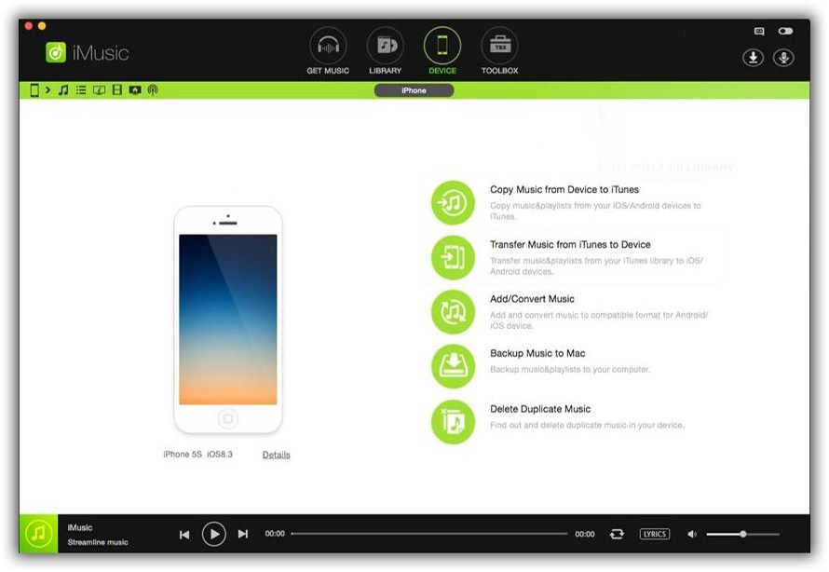Open Details for the iPhone 5S
Viewport: 829px width, 572px height.
(276, 455)
